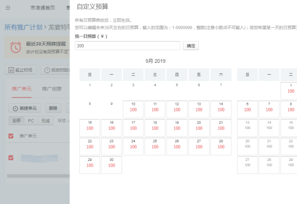297x204 pixels.
Task: Click the 最近30天预算提醒 heading
Action: point(46,44)
